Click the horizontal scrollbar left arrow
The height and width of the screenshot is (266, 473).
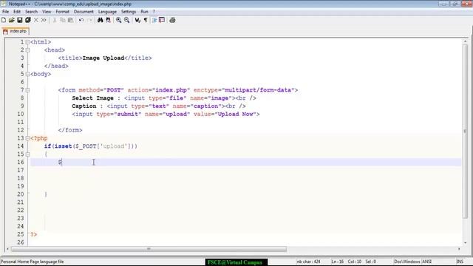tap(7, 249)
